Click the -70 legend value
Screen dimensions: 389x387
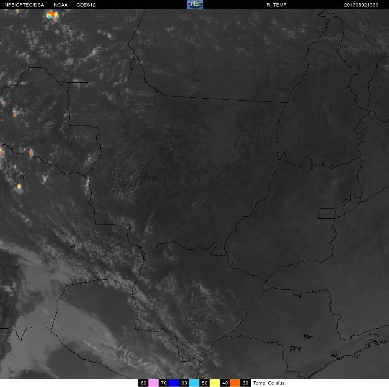[x=163, y=383]
